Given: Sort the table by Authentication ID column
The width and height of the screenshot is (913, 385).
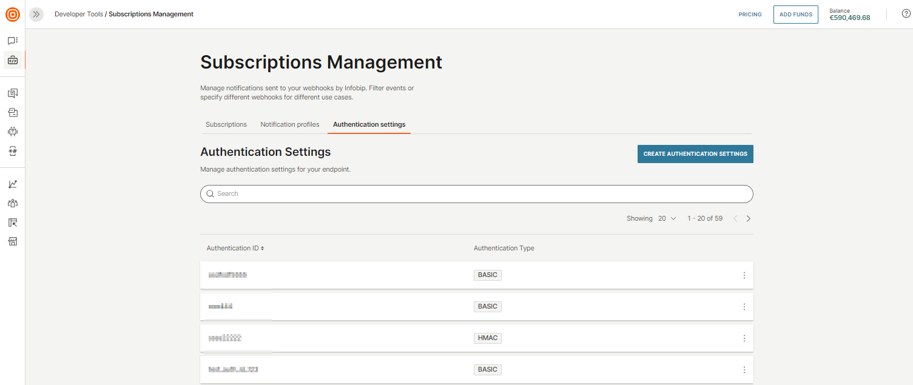Looking at the screenshot, I should [235, 248].
